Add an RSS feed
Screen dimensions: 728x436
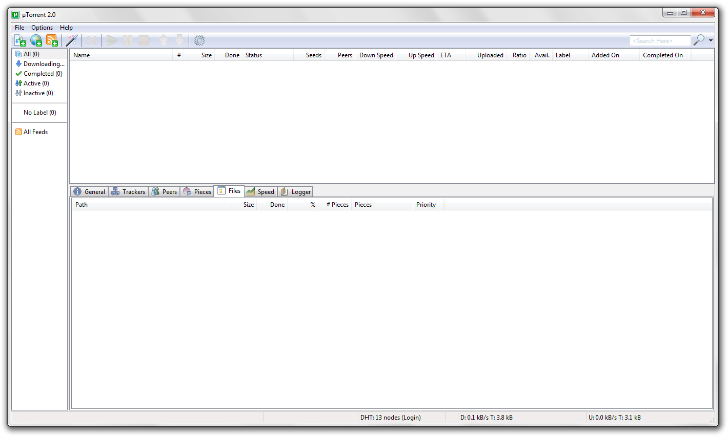point(51,40)
